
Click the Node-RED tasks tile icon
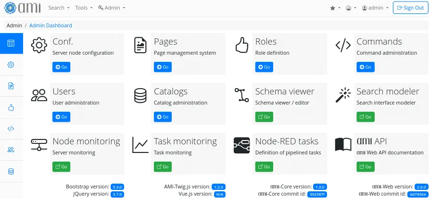241,145
